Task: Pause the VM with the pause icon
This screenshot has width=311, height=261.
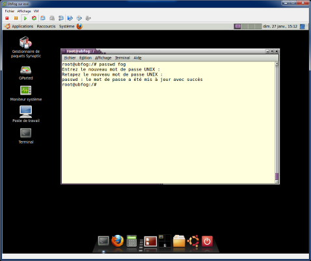Action: 16,18
